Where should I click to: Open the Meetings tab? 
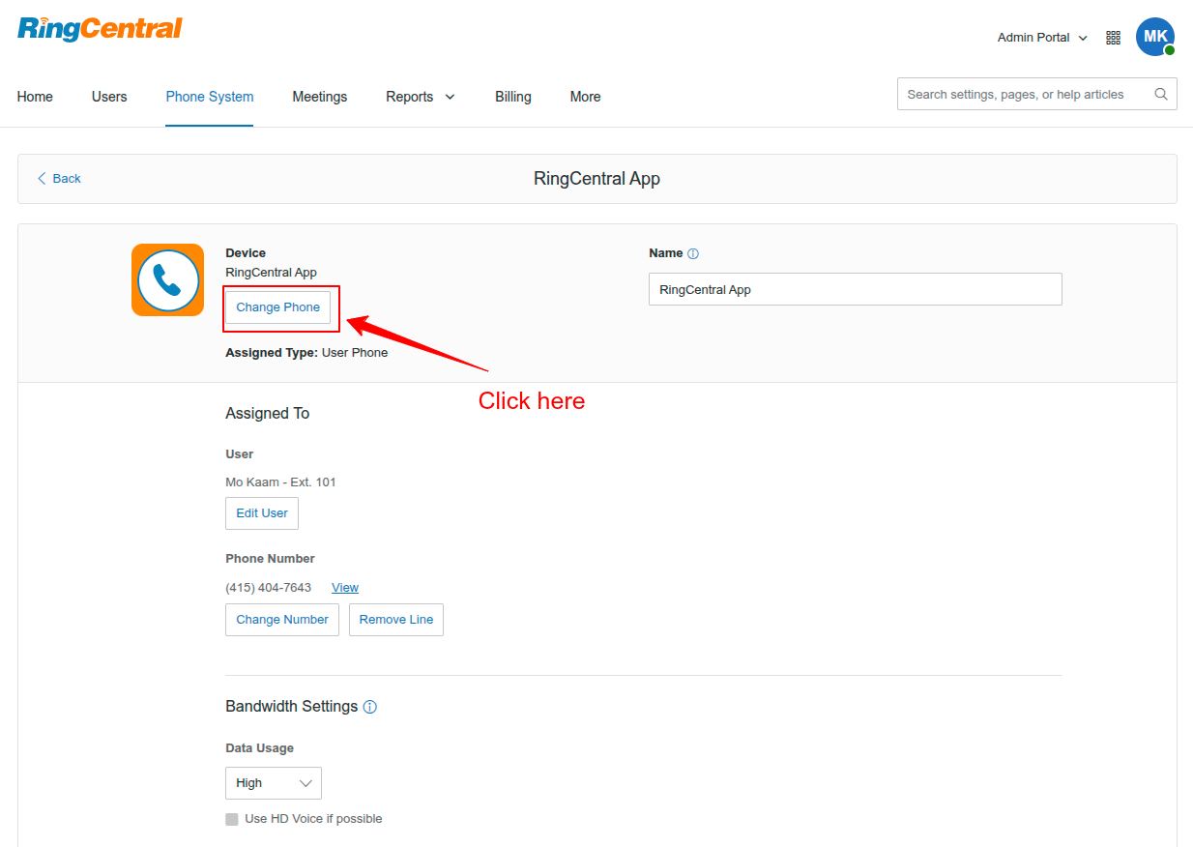coord(319,97)
